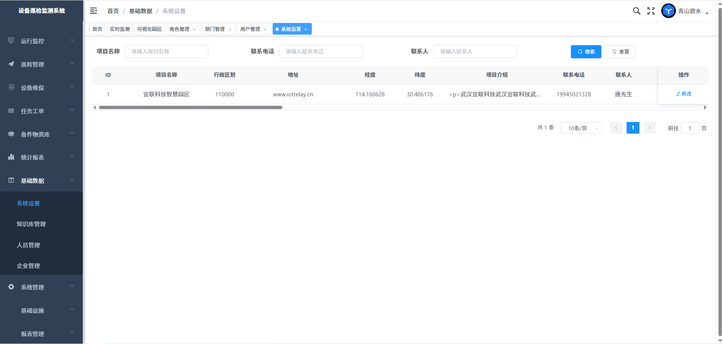
Task: Click the 修改 edit link in the table row
Action: (684, 94)
